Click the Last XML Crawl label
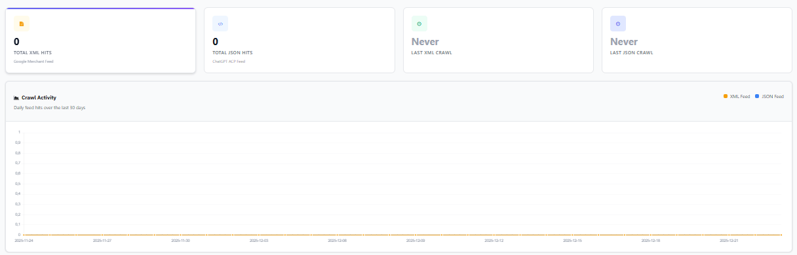This screenshot has height=255, width=797. [431, 52]
